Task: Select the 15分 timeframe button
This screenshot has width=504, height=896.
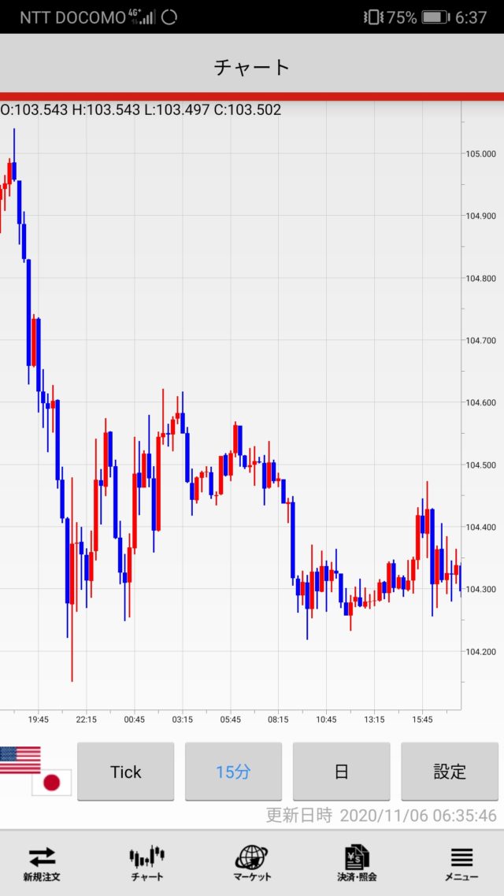Action: [233, 772]
